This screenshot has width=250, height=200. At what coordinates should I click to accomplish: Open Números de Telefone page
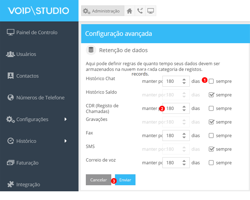click(x=40, y=98)
